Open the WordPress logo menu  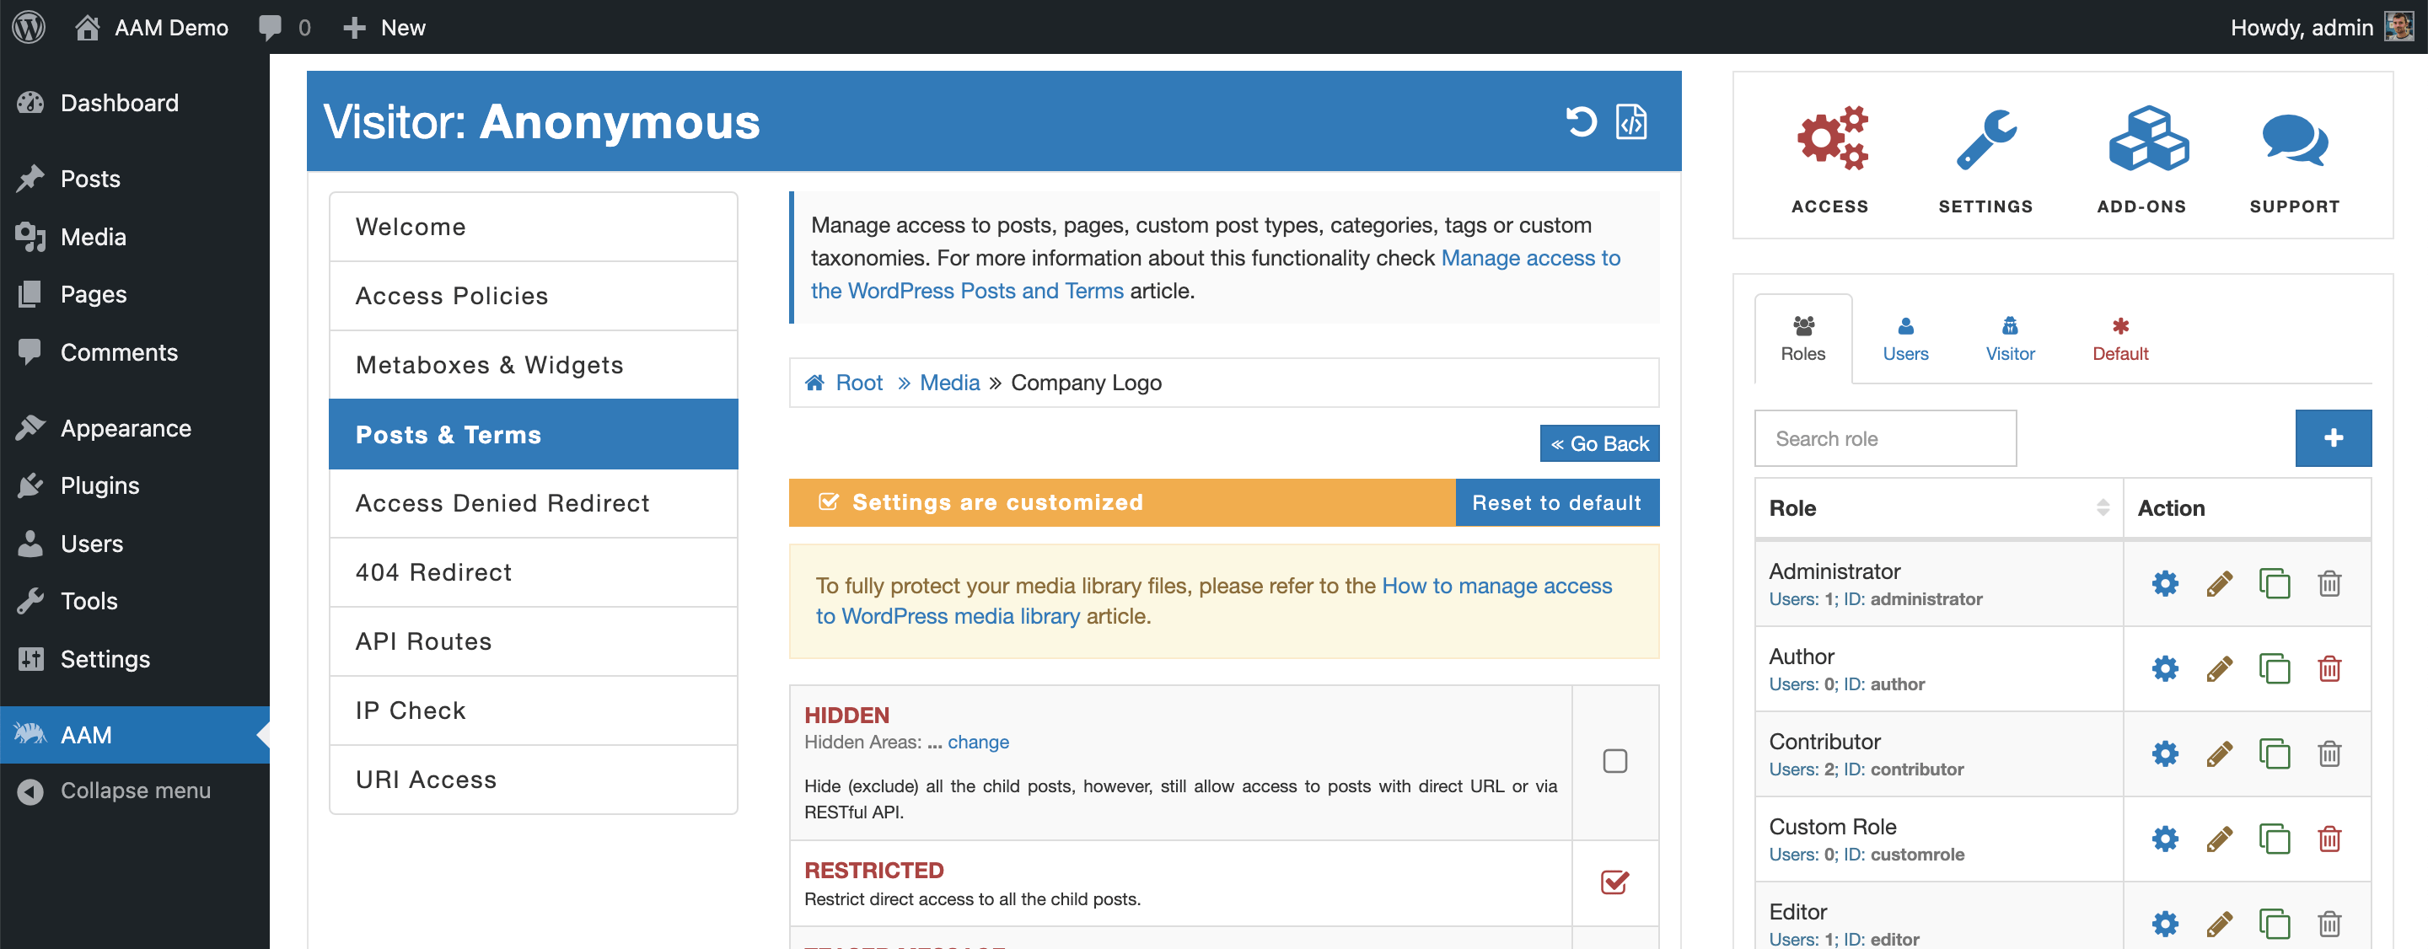tap(30, 26)
